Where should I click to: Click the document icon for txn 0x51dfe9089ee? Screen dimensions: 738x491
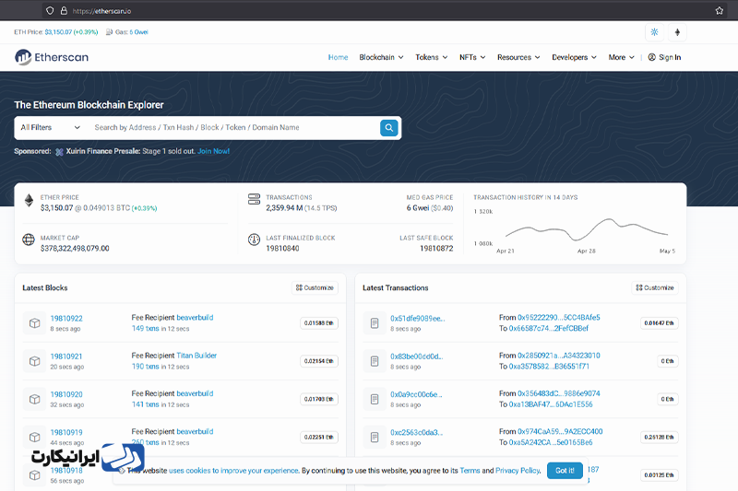[375, 323]
